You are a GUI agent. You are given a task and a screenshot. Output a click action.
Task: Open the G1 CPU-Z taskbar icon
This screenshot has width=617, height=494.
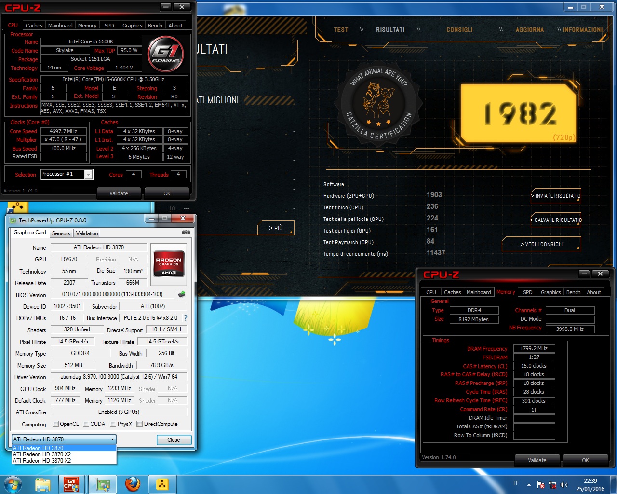click(71, 484)
